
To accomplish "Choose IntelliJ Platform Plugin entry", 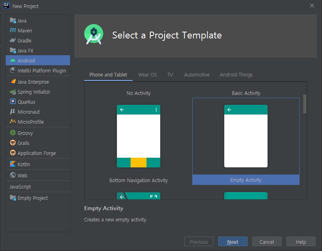I will tap(38, 70).
